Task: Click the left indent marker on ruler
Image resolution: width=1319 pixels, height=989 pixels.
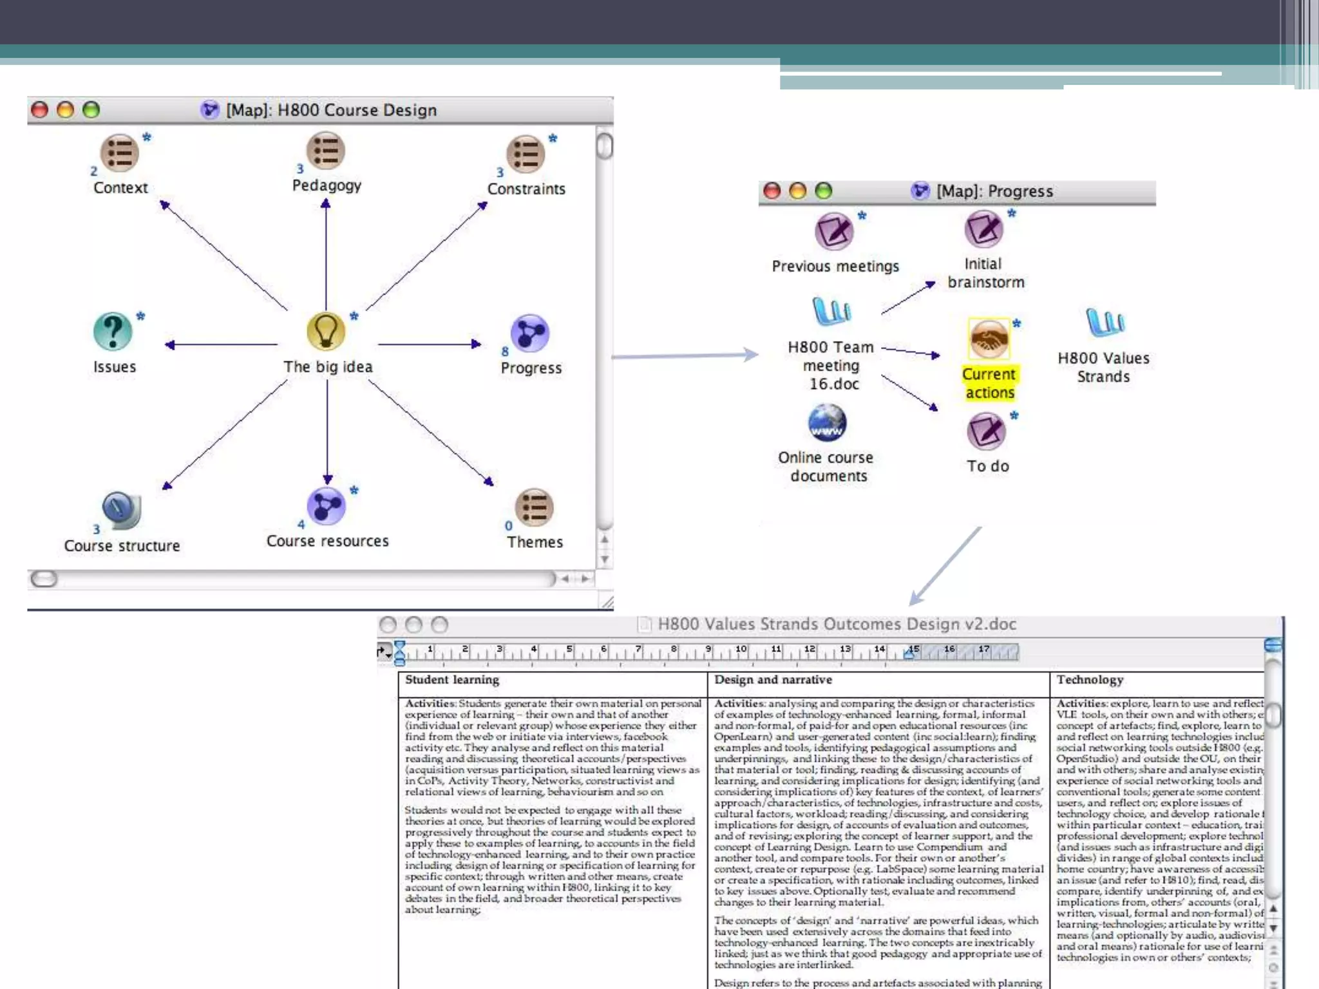Action: click(x=400, y=654)
